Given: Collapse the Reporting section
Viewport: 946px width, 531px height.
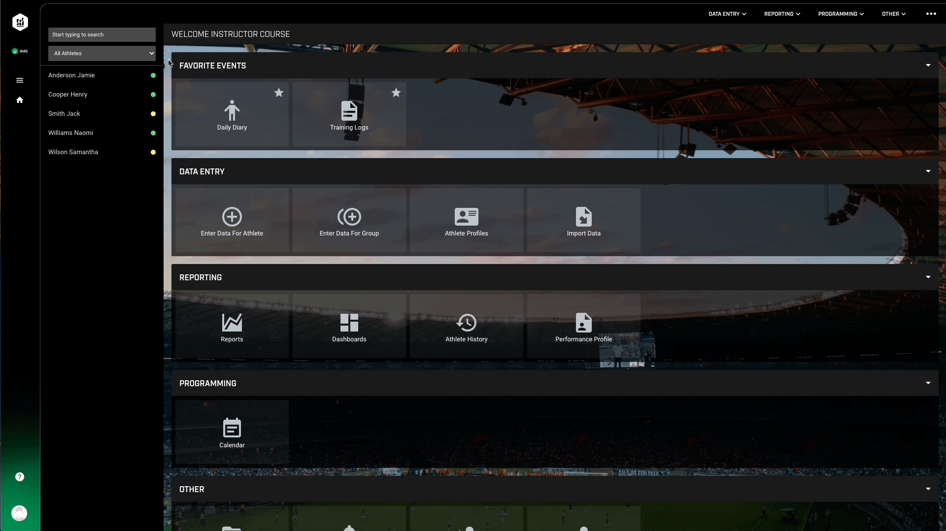Looking at the screenshot, I should [928, 277].
